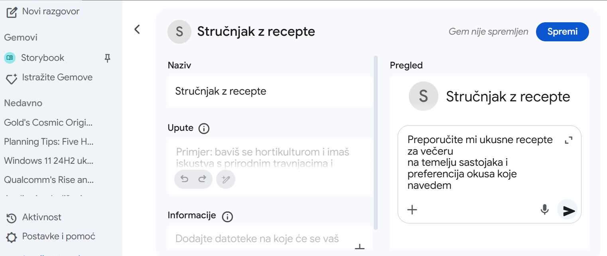Click the info icon beside Informacije
The height and width of the screenshot is (256, 607).
pyautogui.click(x=227, y=216)
